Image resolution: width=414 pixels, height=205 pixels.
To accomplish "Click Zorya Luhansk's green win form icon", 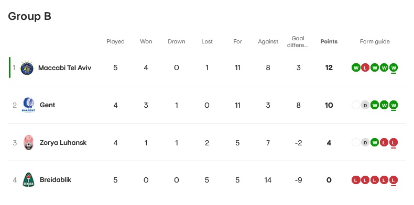I will coord(375,143).
